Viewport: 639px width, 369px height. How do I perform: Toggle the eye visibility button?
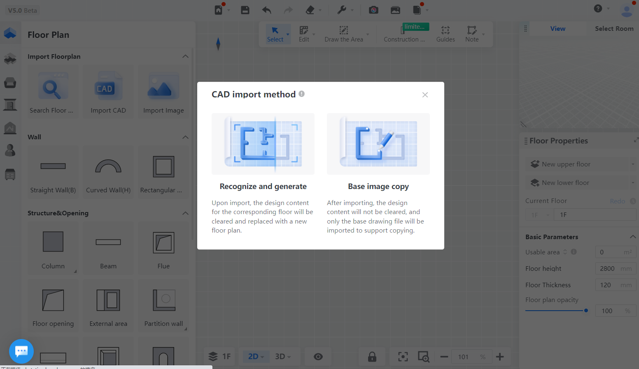(318, 357)
